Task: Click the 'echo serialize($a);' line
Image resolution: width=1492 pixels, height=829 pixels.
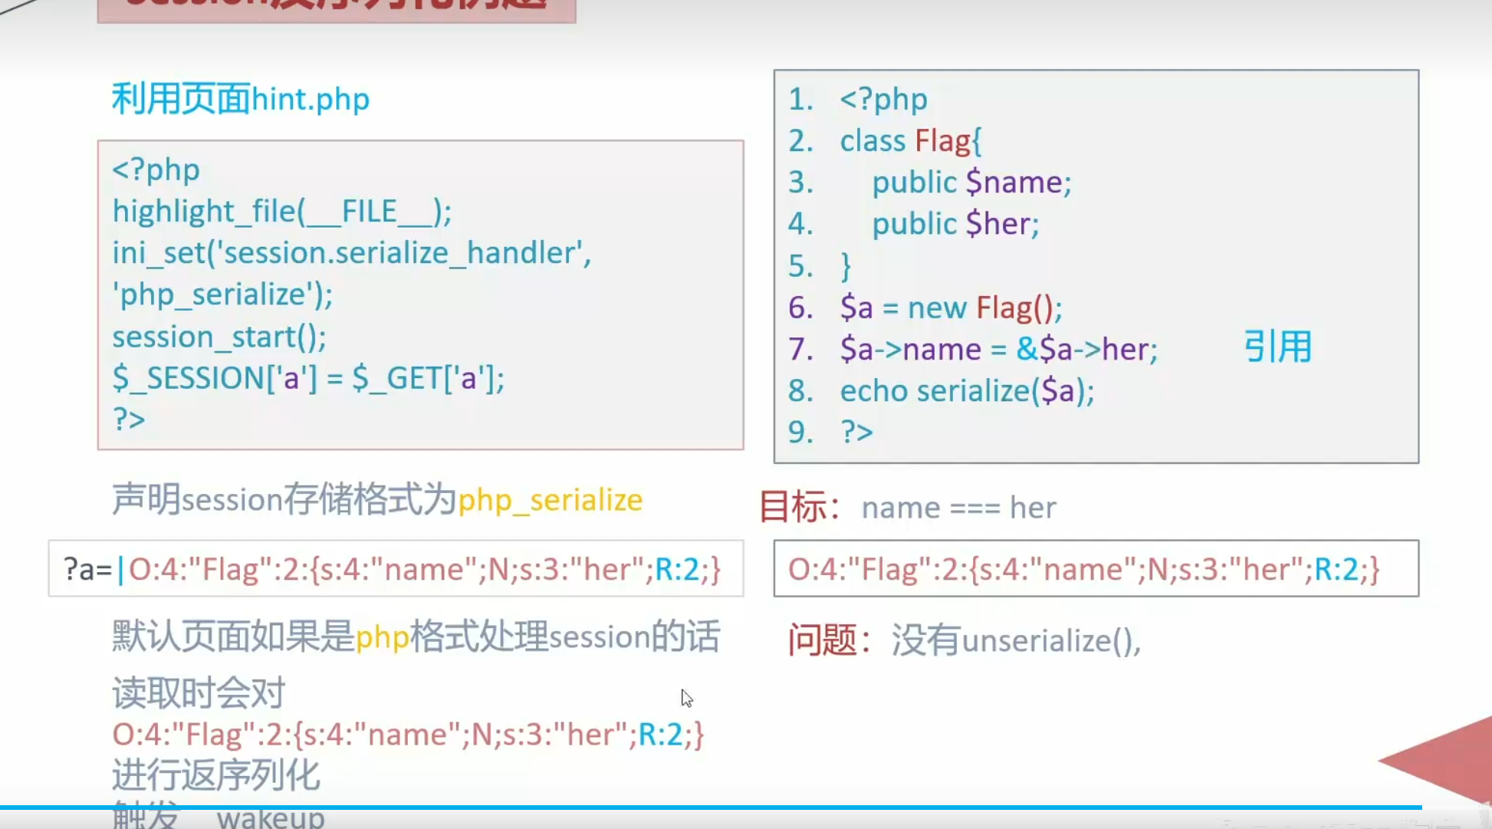Action: point(967,391)
